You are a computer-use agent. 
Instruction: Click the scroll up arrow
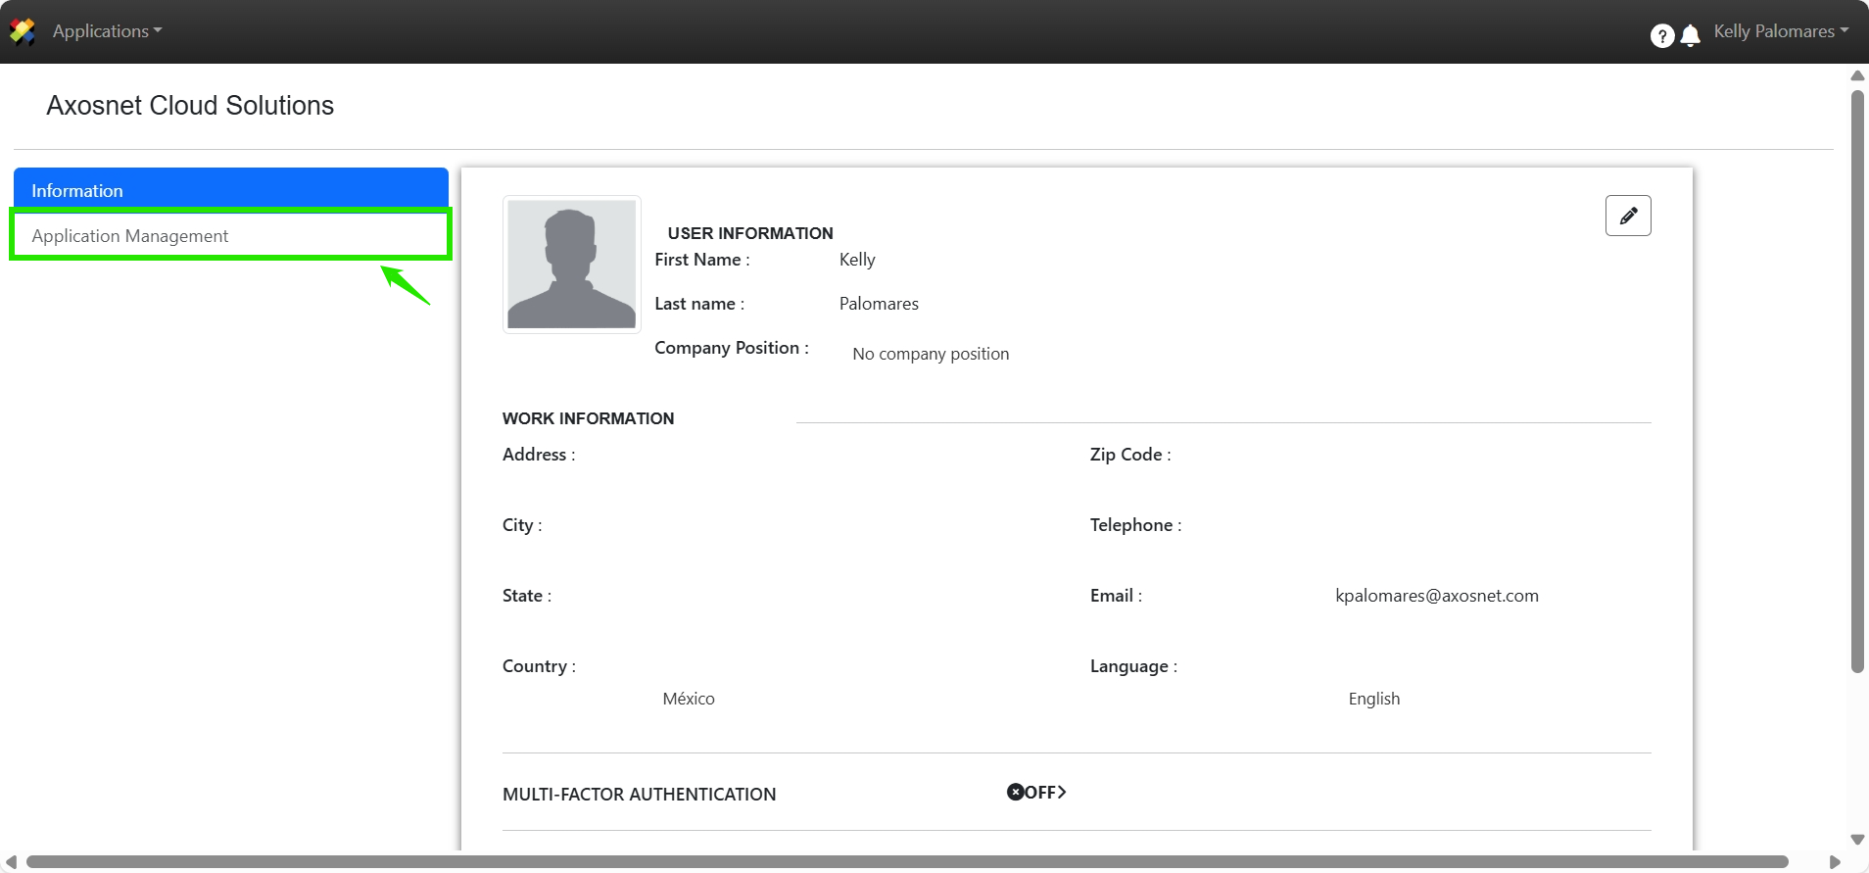(1856, 75)
